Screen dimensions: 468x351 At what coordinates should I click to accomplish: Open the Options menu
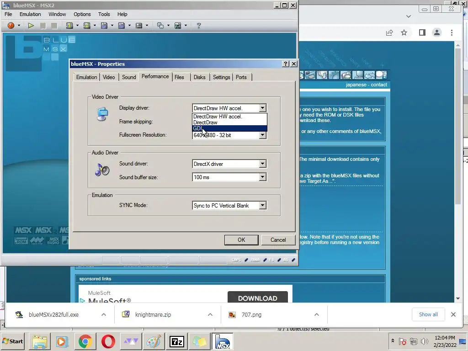pos(82,14)
